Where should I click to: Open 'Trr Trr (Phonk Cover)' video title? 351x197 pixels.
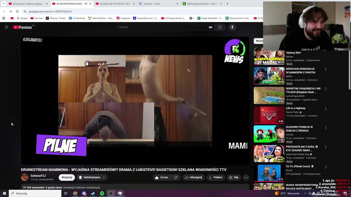(300, 166)
